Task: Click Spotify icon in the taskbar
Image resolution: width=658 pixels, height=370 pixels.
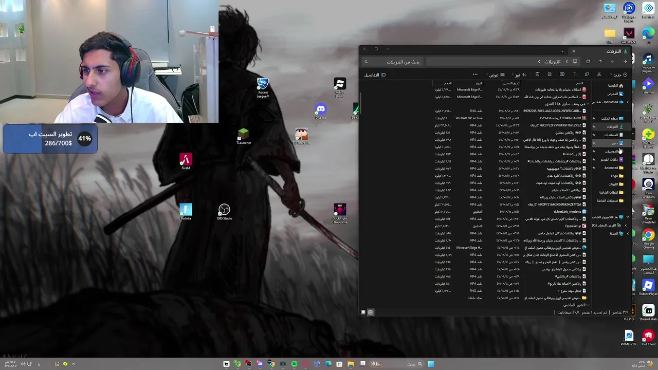Action: (294, 364)
